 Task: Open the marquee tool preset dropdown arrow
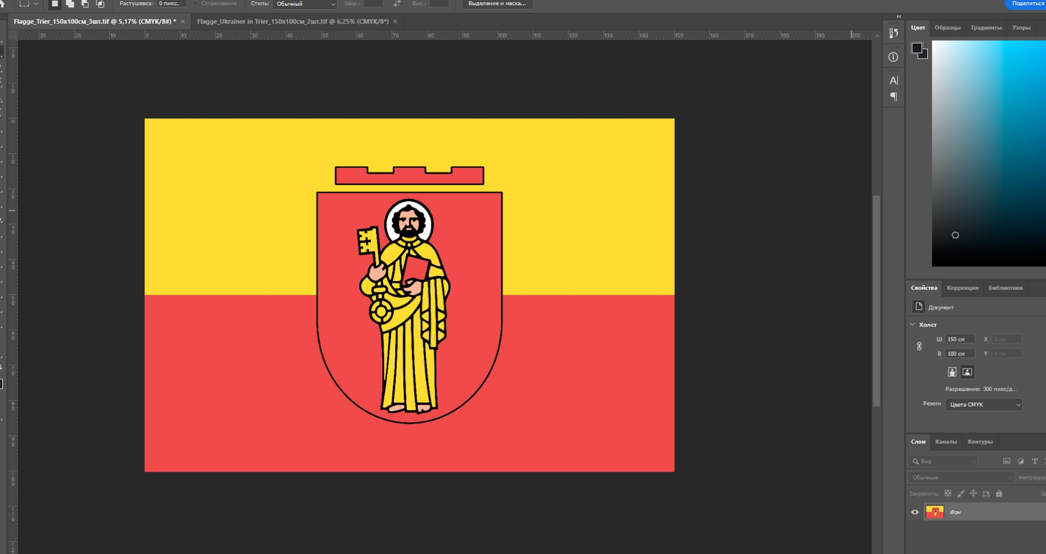coord(36,3)
